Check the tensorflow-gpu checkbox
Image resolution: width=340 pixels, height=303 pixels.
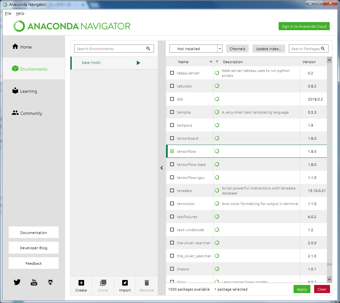172,177
